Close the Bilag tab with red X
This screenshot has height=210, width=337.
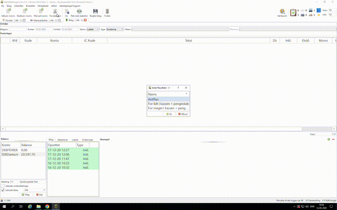(86, 20)
